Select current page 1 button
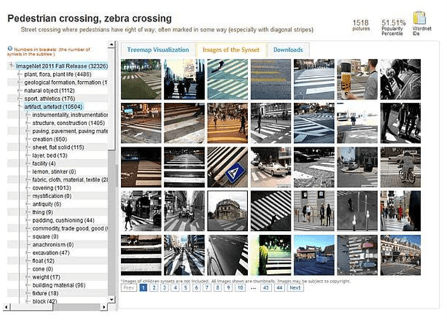Screen dimensions: 447x321 [143, 288]
